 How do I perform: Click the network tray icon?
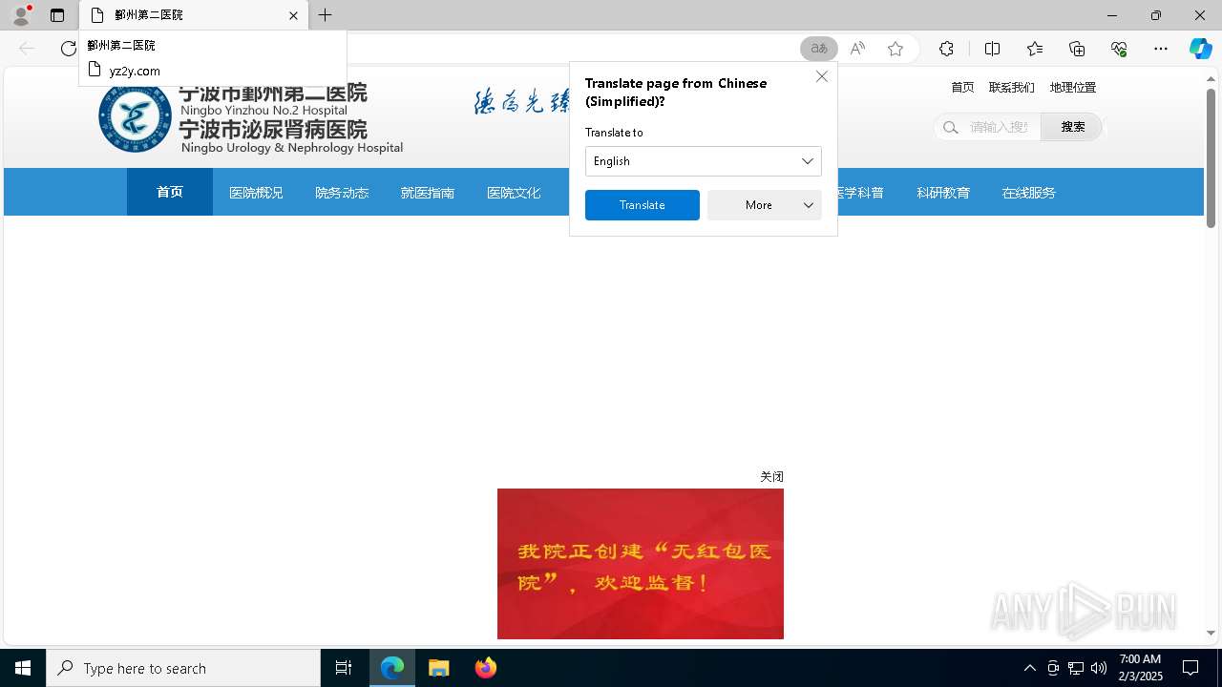1076,668
